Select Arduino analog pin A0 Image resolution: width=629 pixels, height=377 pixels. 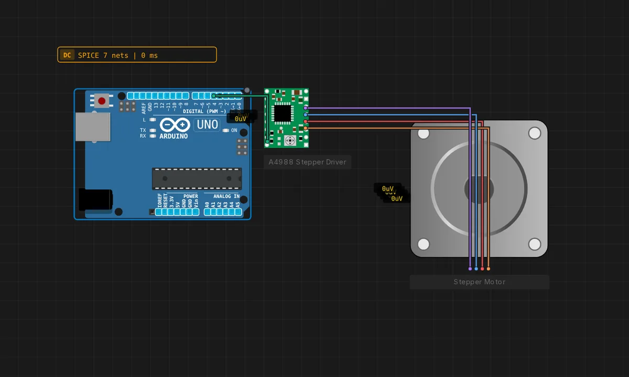point(207,212)
